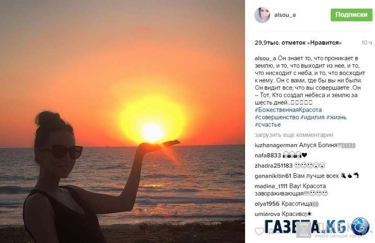Viewport: 375px width, 243px height.
Task: Open hashtag #счастье
Action: 267,125
